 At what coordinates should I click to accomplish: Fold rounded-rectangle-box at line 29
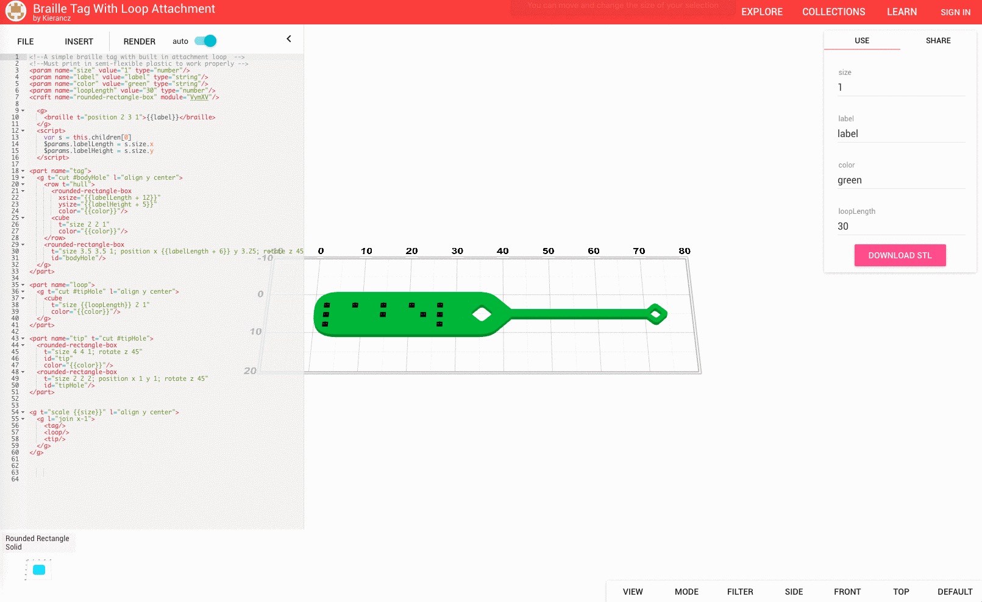pos(23,245)
